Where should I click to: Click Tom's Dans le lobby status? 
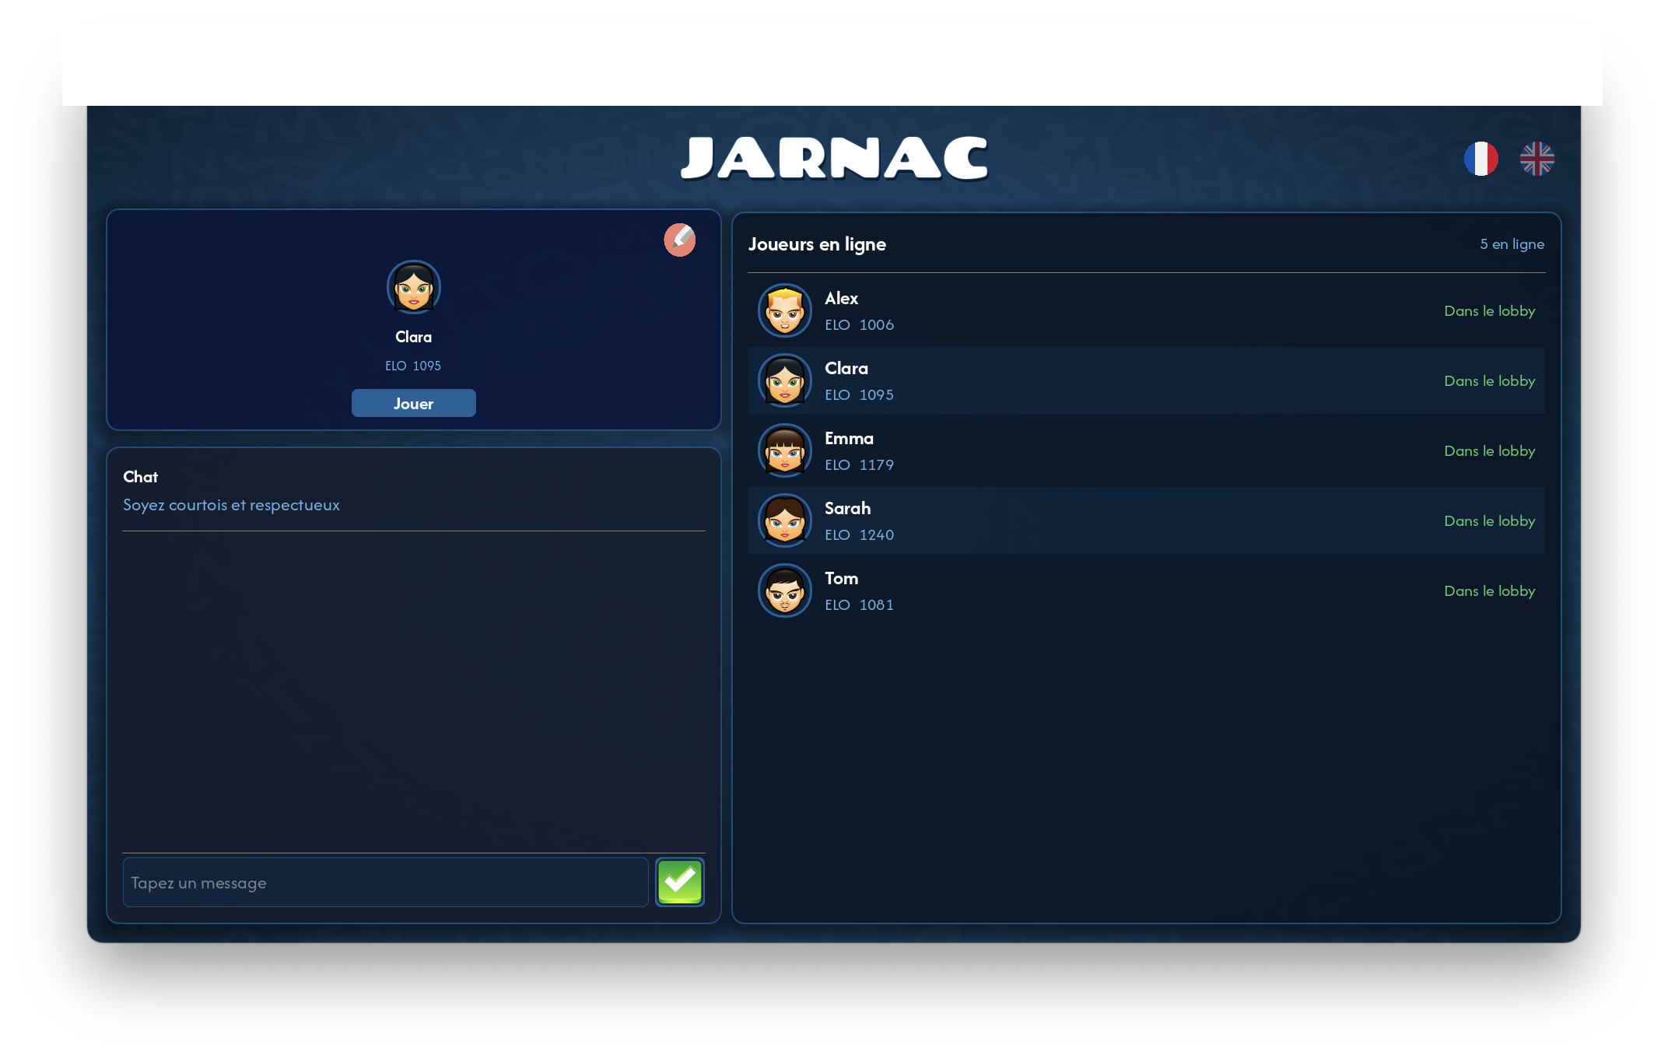click(x=1489, y=591)
